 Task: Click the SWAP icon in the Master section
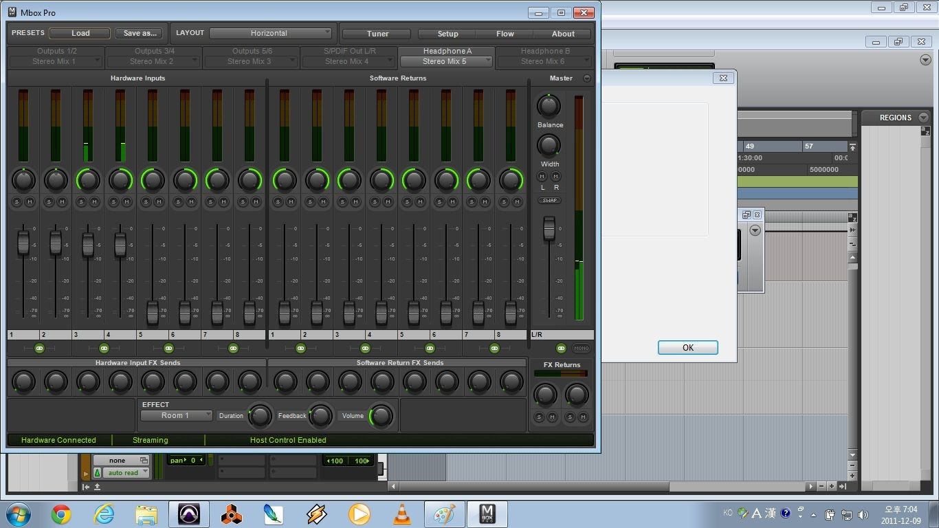coord(549,200)
